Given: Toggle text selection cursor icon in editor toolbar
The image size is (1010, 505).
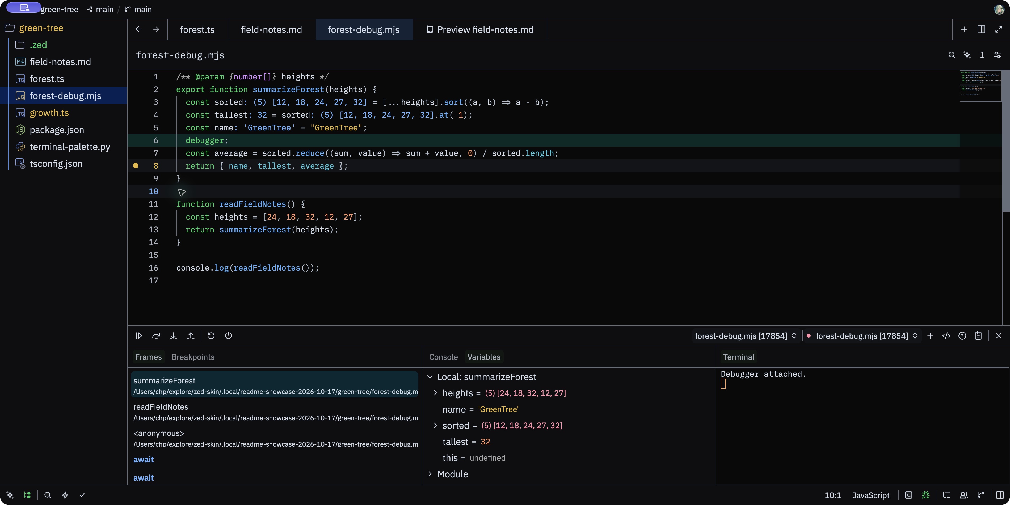Looking at the screenshot, I should click(982, 55).
